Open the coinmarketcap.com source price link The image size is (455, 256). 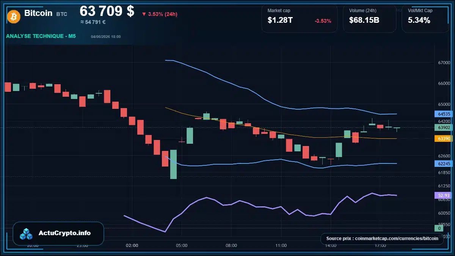pyautogui.click(x=382, y=239)
